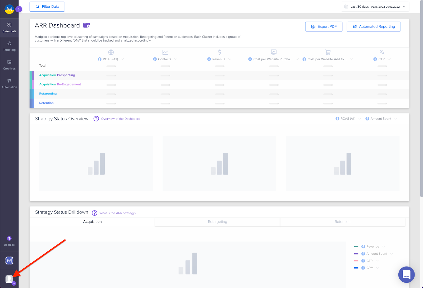Screen dimensions: 423x288
Task: Click the help icon beside Strategy Status Drilldown
Action: point(95,213)
